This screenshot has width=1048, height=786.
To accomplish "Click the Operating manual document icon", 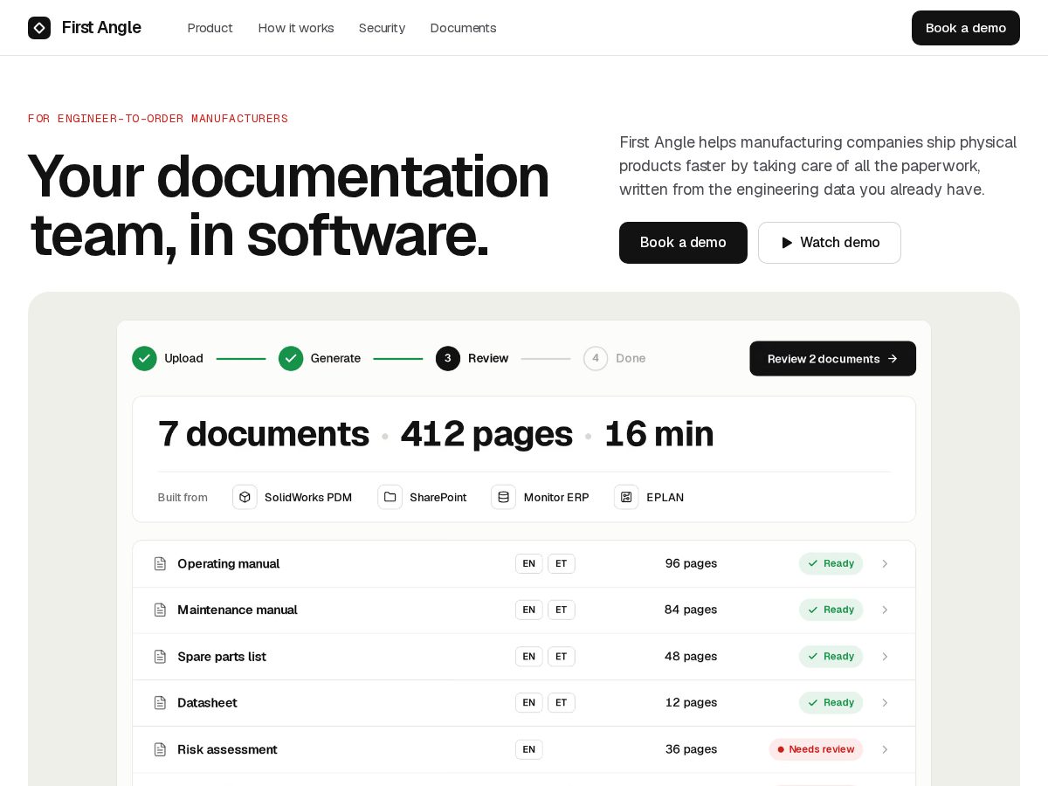I will pyautogui.click(x=160, y=563).
